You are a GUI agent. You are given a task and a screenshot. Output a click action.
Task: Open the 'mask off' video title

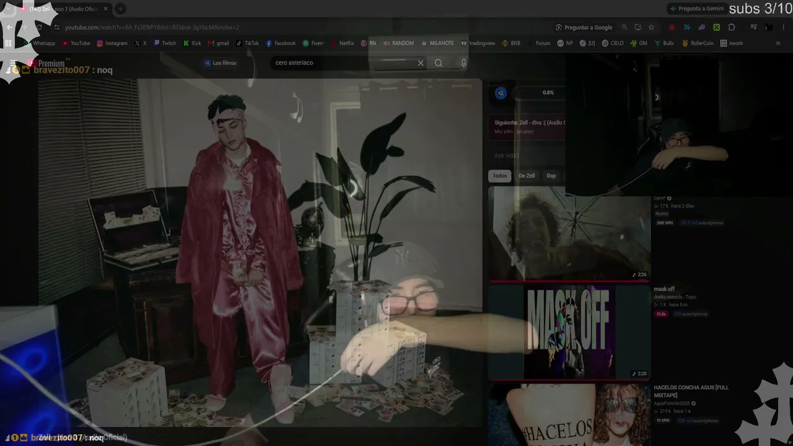[664, 289]
